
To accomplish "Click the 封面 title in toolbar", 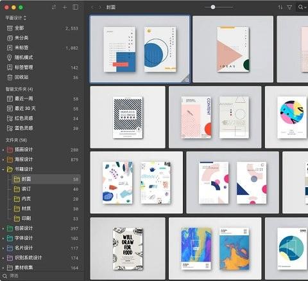I will [111, 7].
